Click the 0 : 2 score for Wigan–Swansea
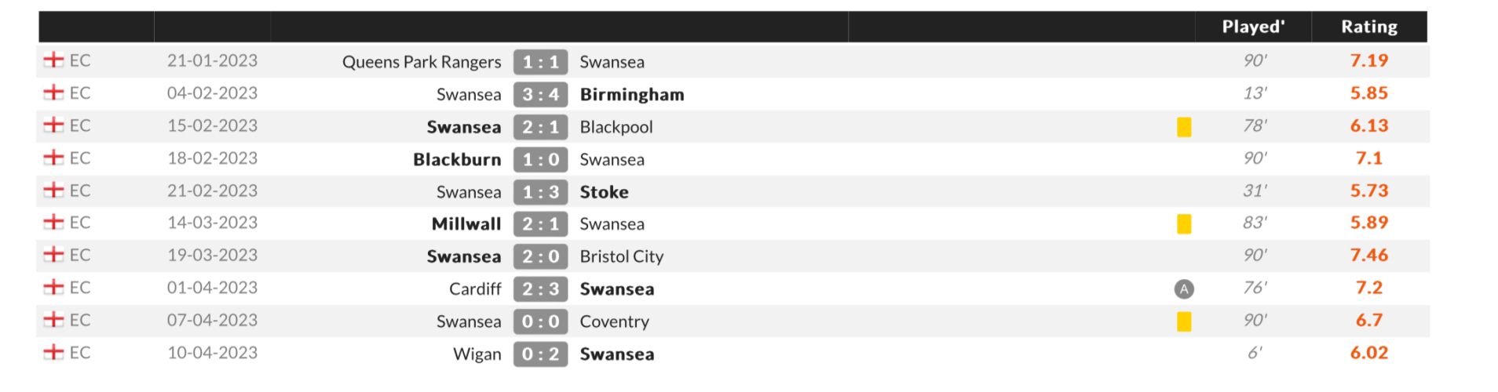The image size is (1498, 392). (x=540, y=354)
